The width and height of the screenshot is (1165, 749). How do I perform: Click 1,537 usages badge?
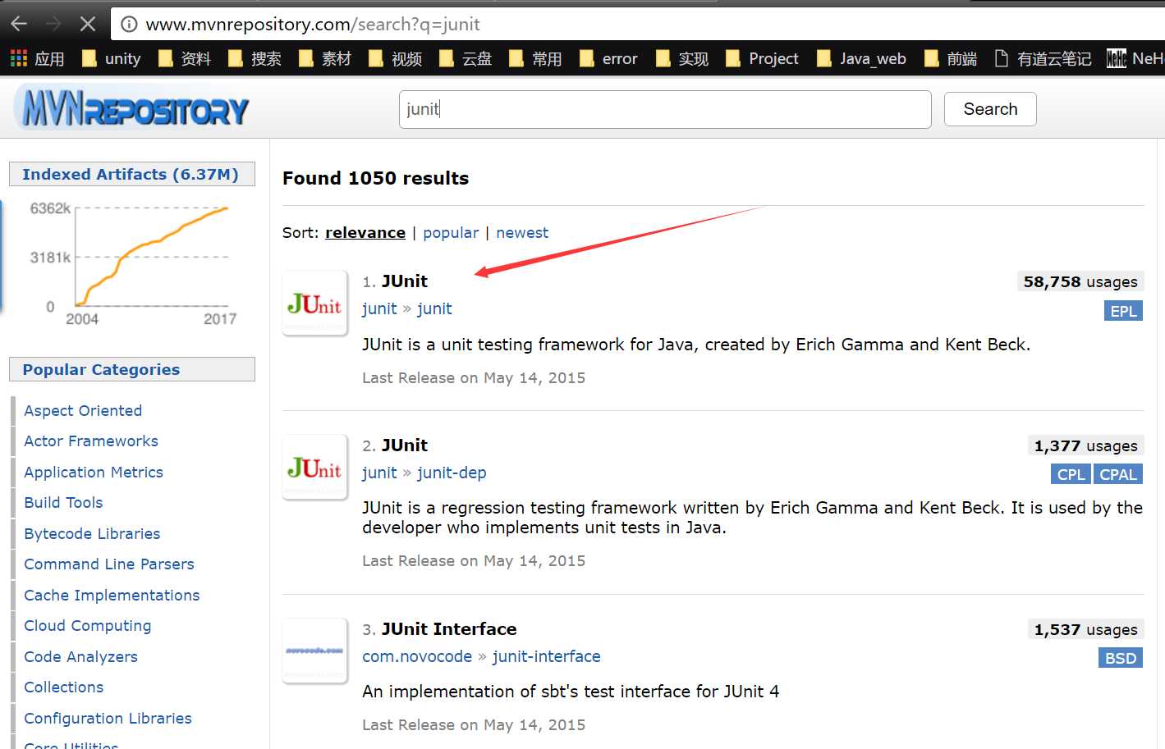click(x=1085, y=630)
